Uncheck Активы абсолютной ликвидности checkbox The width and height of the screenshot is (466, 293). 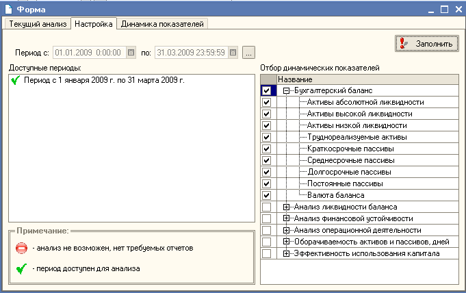tap(267, 102)
